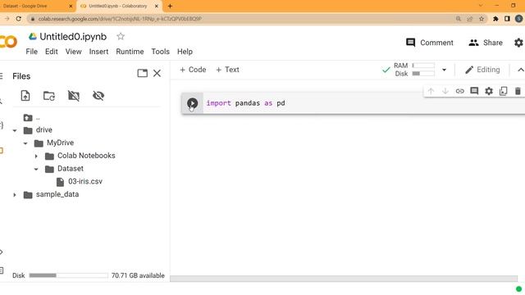
Task: Open the cell editor settings gear
Action: point(489,91)
